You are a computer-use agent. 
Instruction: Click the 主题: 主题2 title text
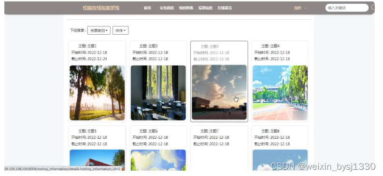coord(148,46)
